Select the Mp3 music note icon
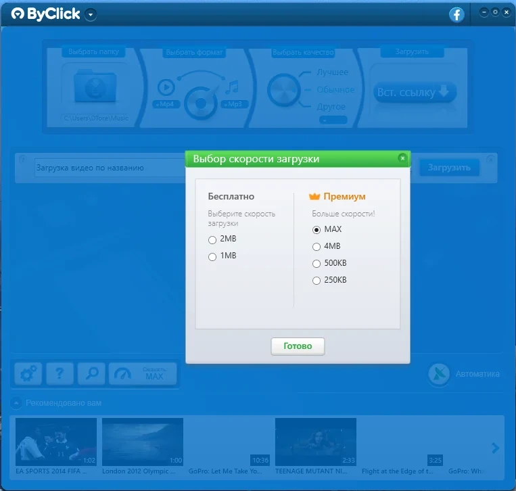 point(232,87)
